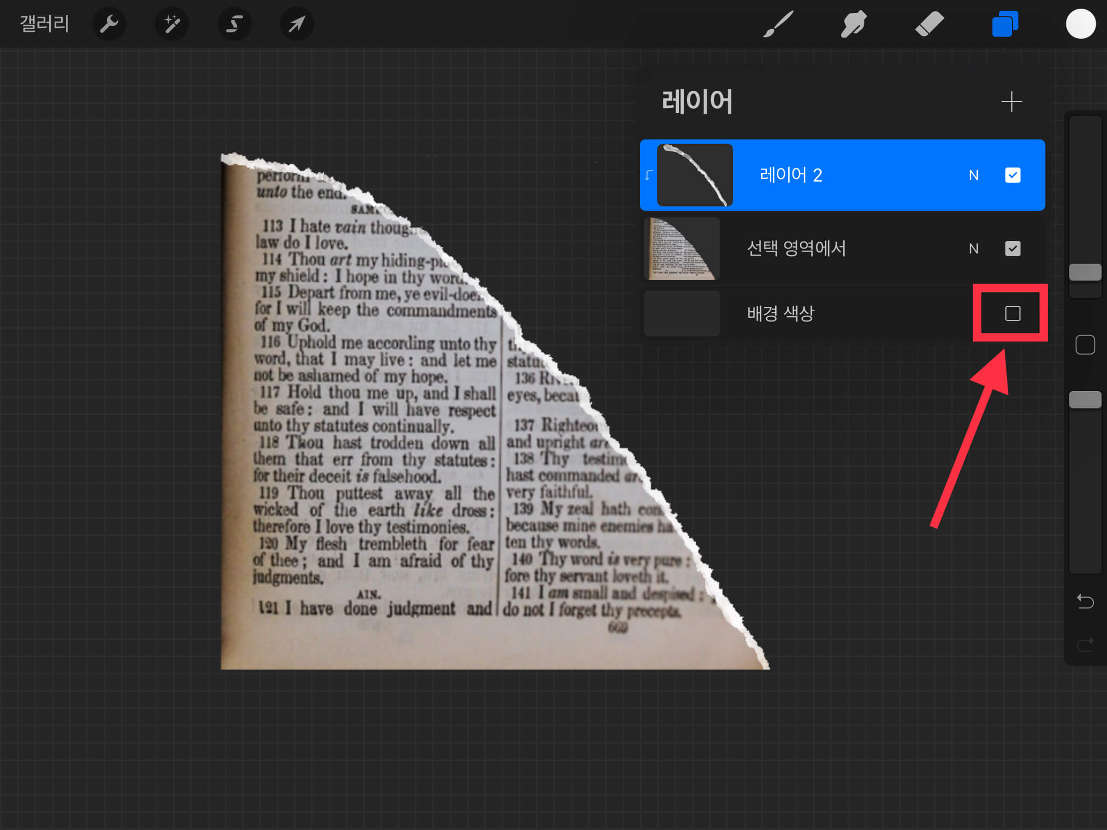The height and width of the screenshot is (830, 1107).
Task: Tap the undo arrow in sidebar
Action: [x=1085, y=601]
